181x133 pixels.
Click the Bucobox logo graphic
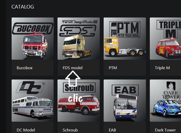[x=32, y=29]
